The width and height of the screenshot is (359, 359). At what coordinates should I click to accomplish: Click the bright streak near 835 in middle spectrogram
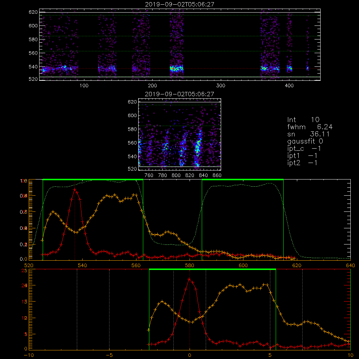(x=198, y=148)
